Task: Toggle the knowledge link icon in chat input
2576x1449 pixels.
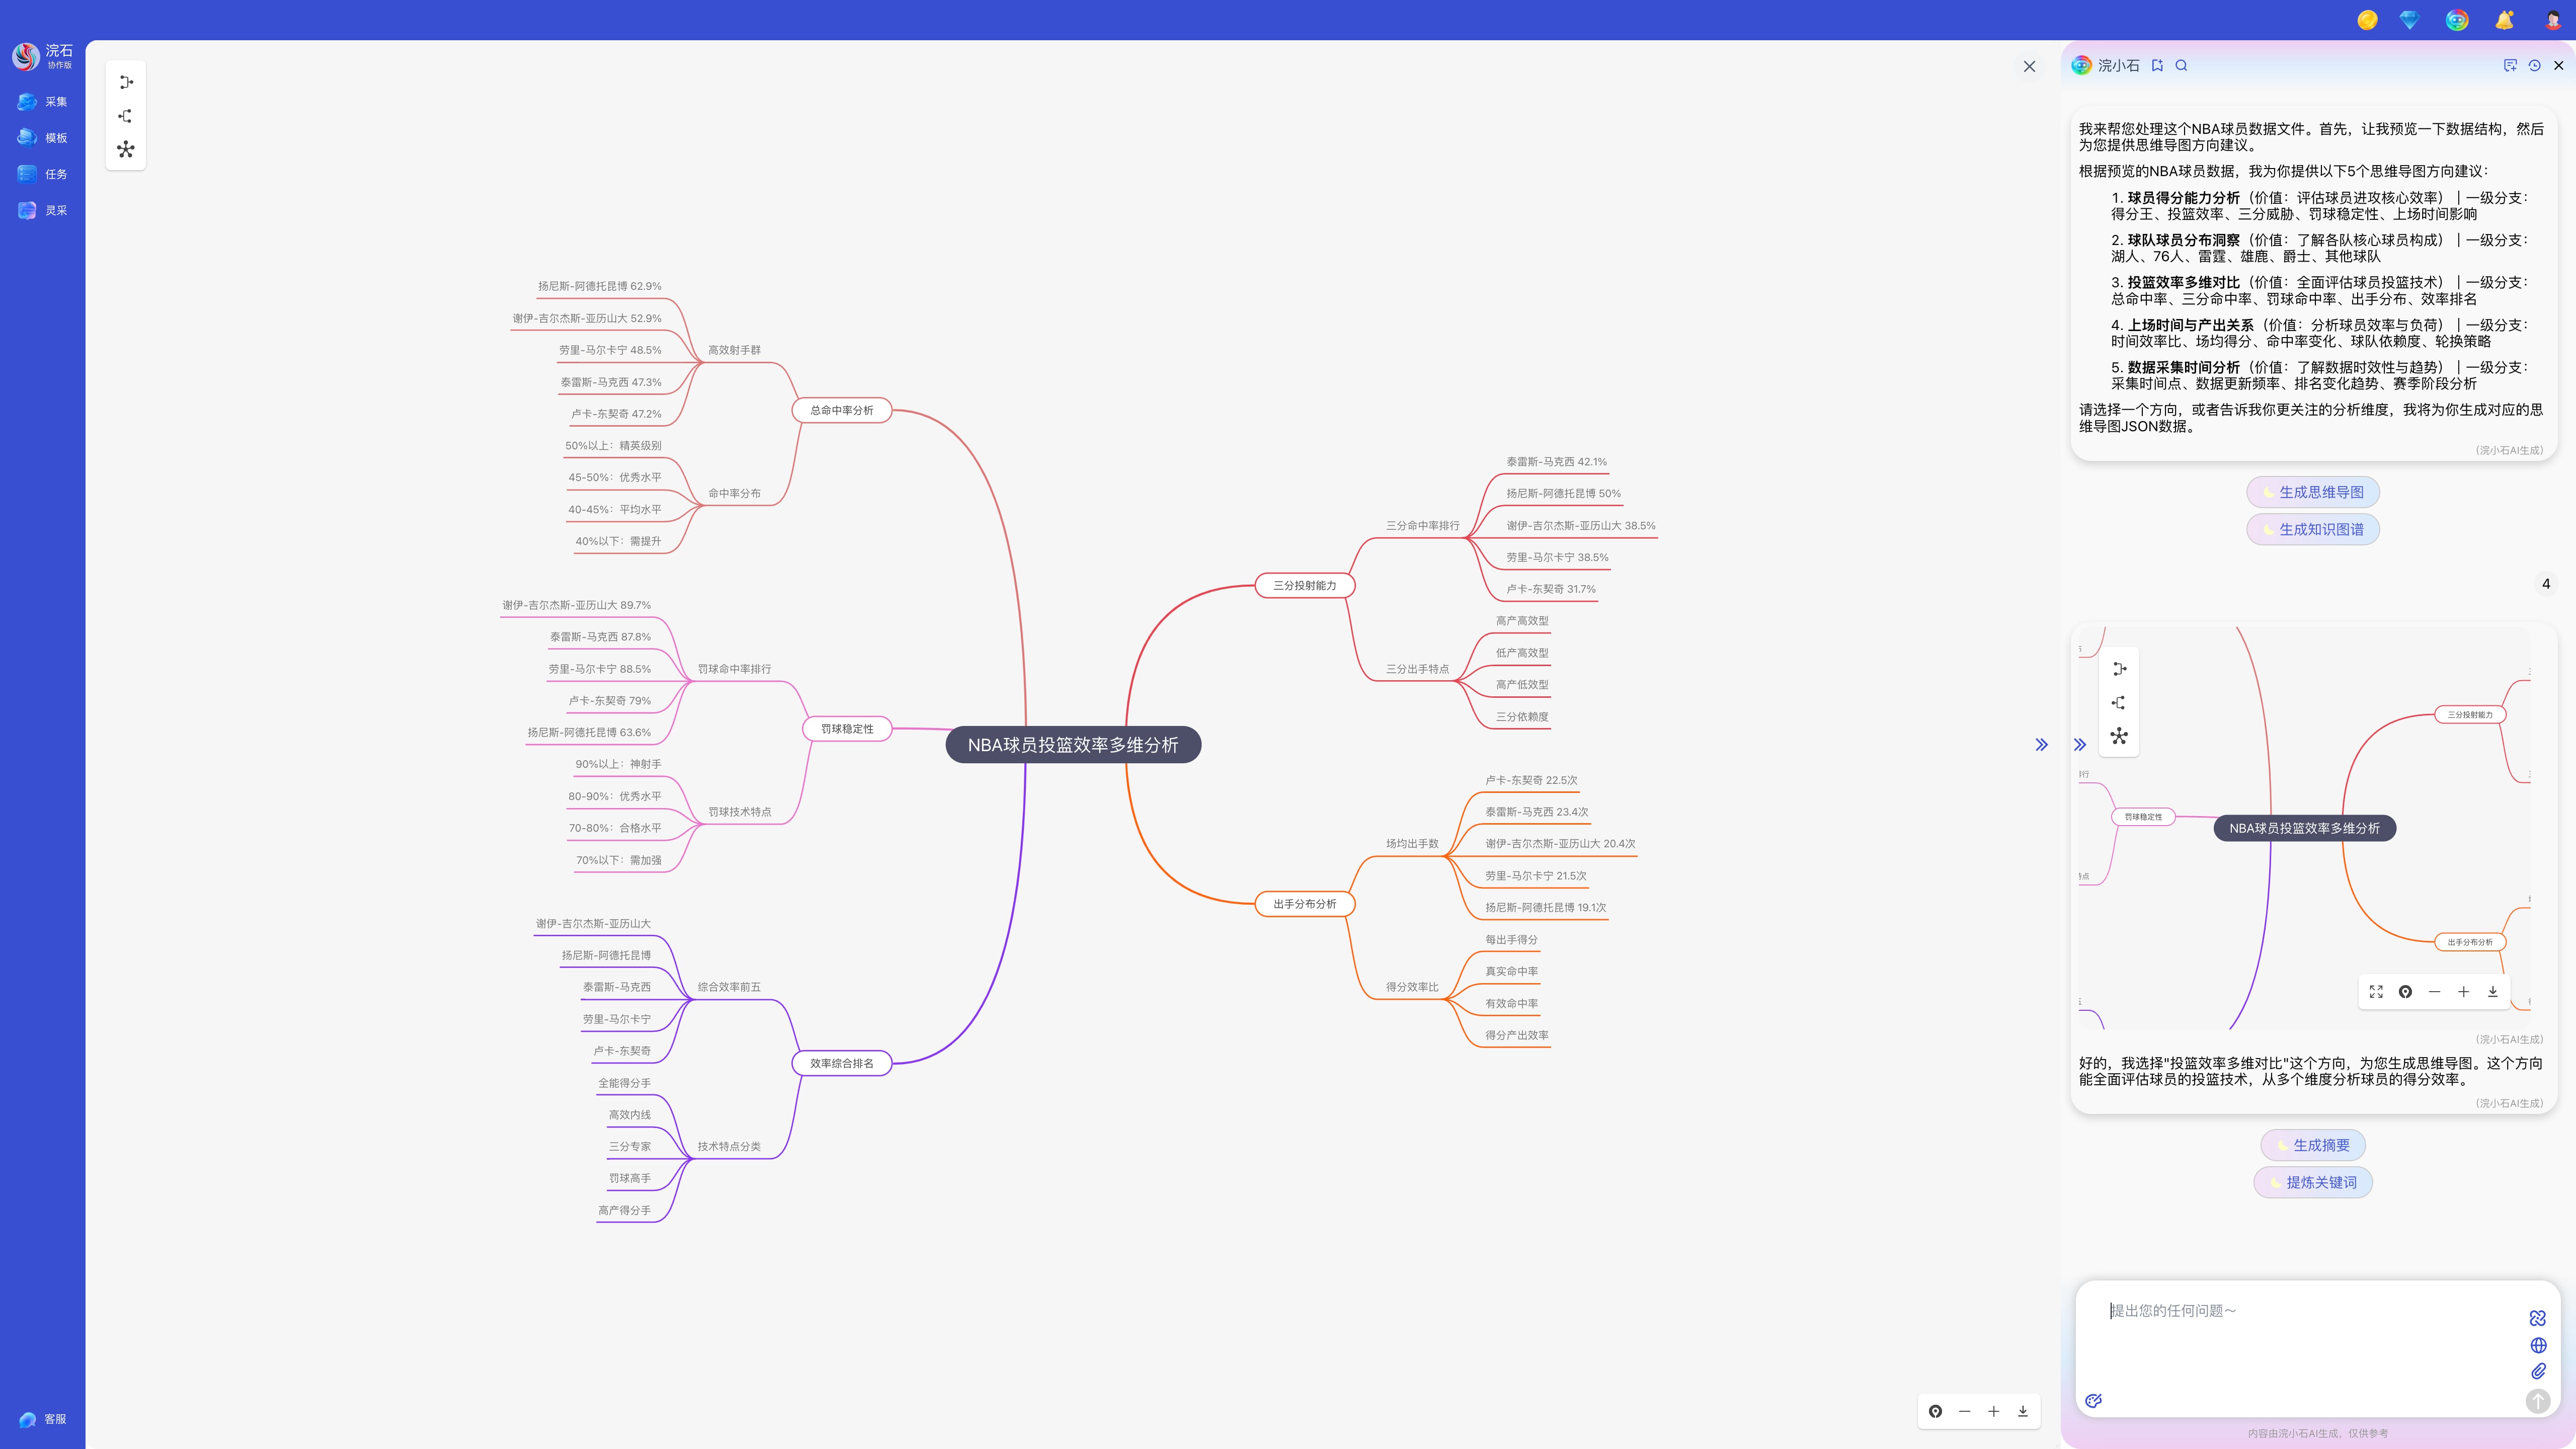Action: (x=2538, y=1318)
